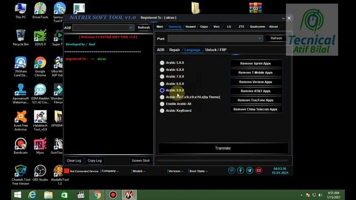Open the folder icon on desktop top
The image size is (356, 200).
tap(195, 8)
